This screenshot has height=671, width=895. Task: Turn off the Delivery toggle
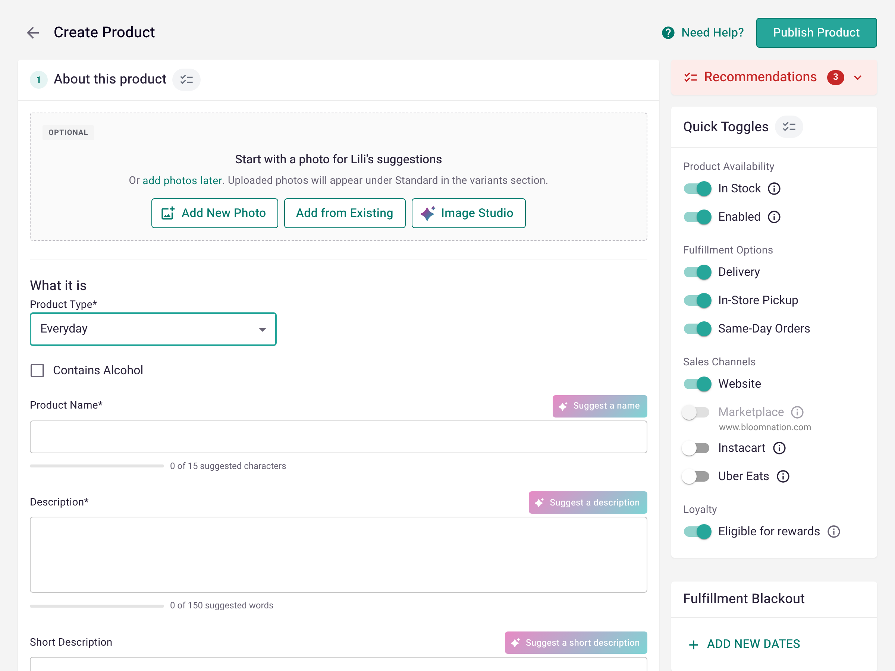click(698, 272)
